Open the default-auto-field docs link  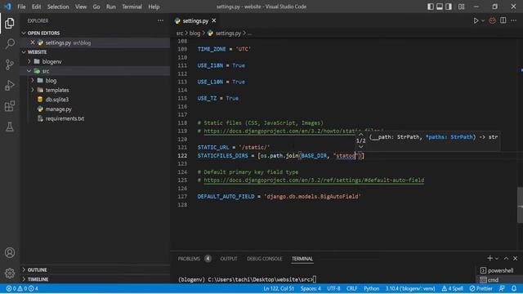coord(314,180)
